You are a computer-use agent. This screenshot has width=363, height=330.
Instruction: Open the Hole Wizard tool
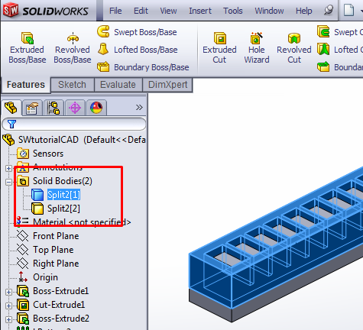pyautogui.click(x=257, y=48)
